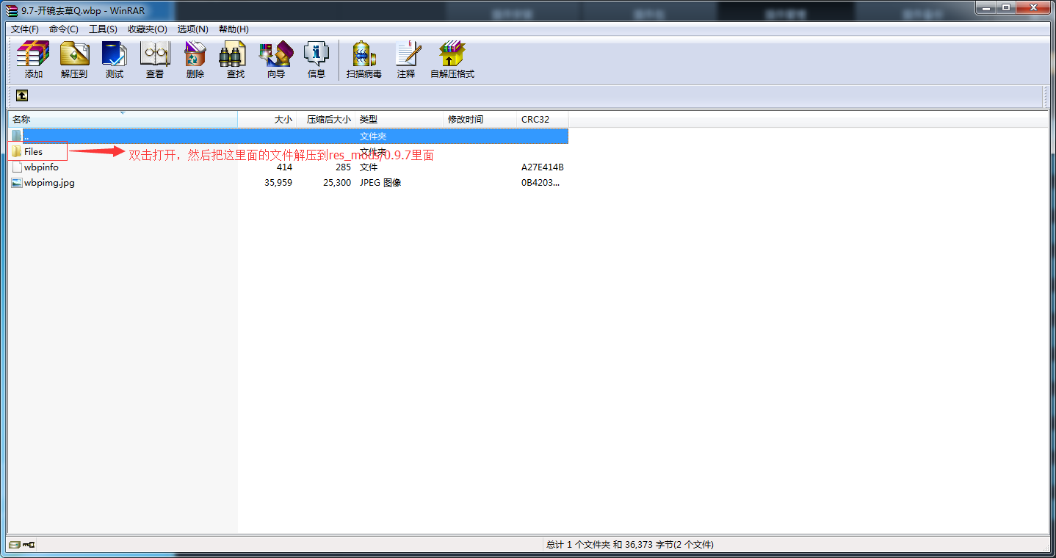Screen dimensions: 1056x558
Task: Sort by Name (名称) column header
Action: 123,119
